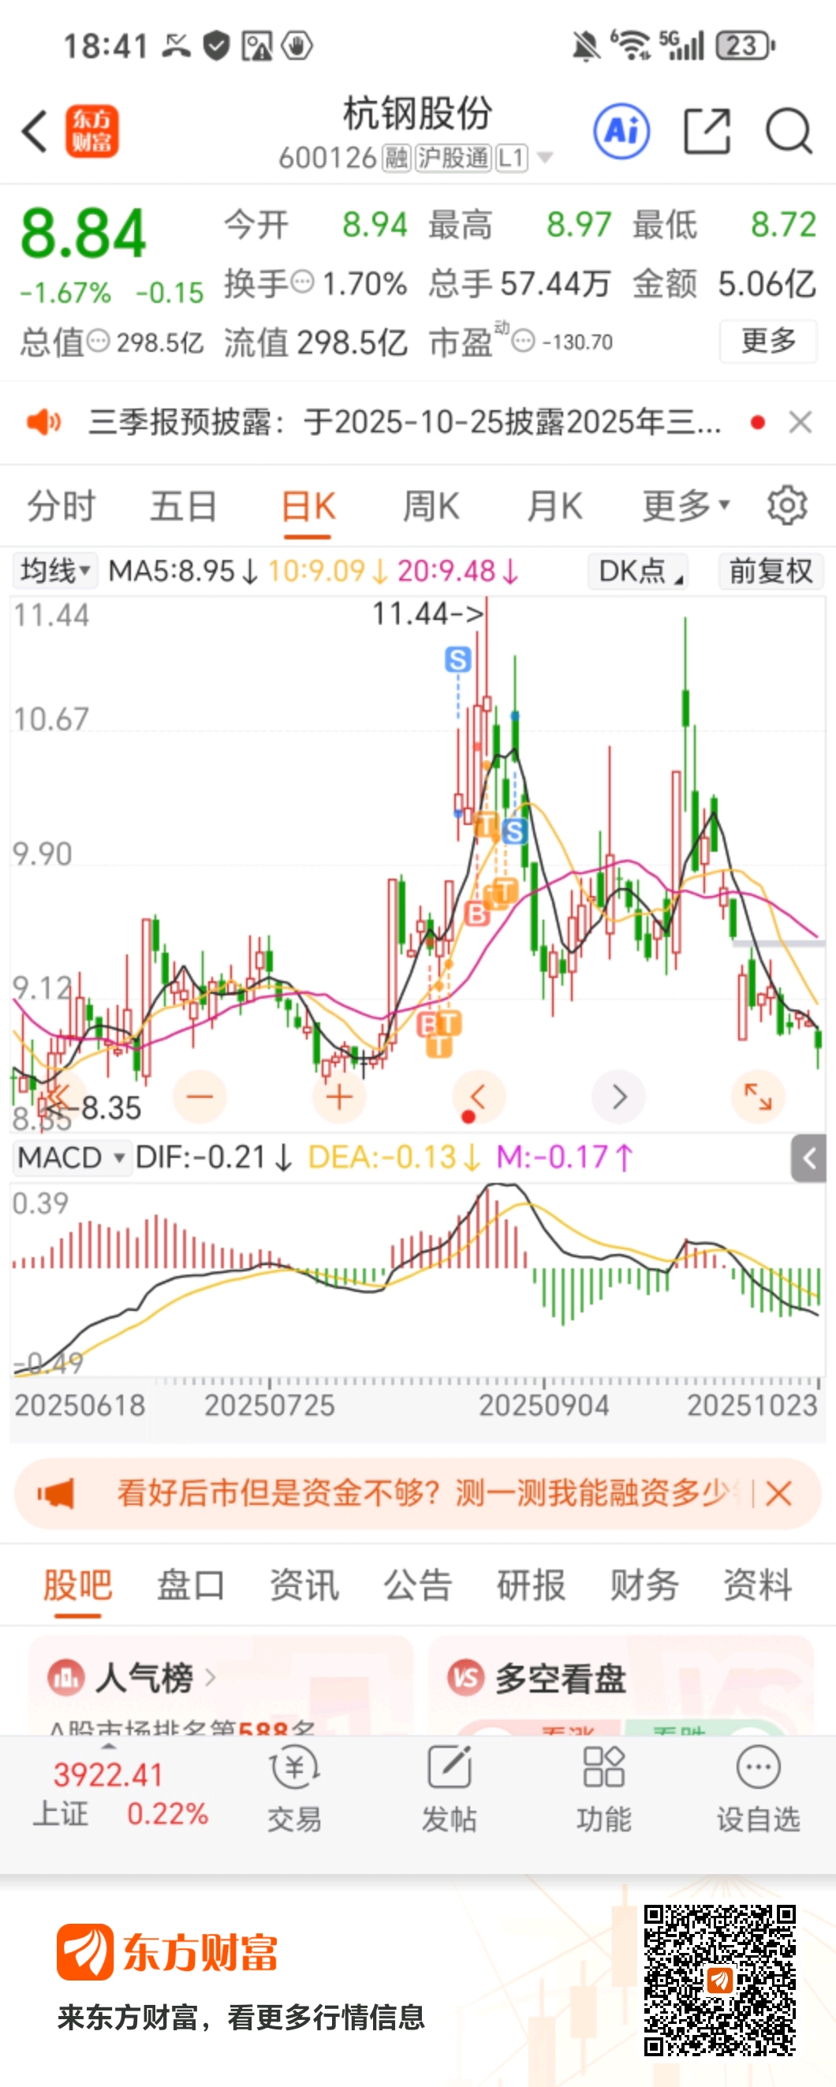The width and height of the screenshot is (836, 2087).
Task: Open the 前复权 adjustment selector
Action: [x=771, y=571]
